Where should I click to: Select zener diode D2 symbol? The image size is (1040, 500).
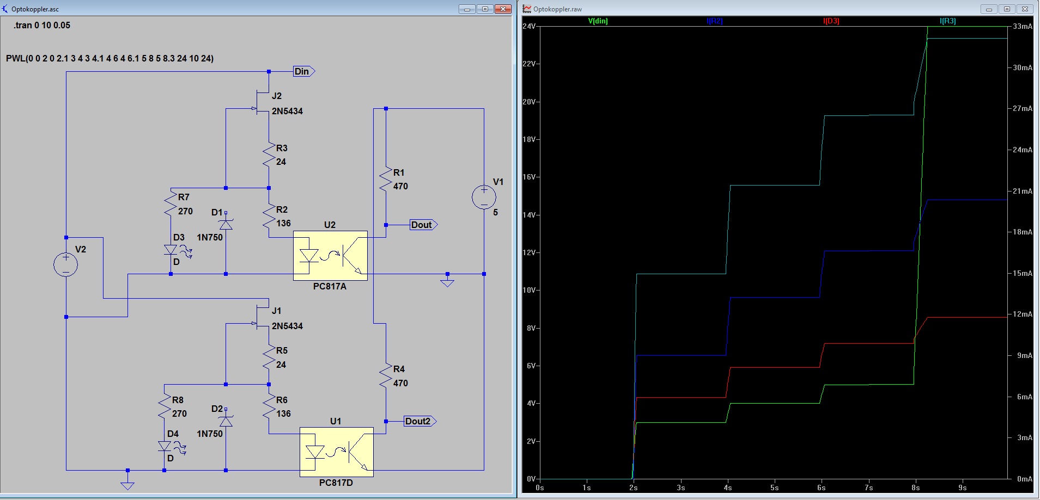(x=226, y=421)
